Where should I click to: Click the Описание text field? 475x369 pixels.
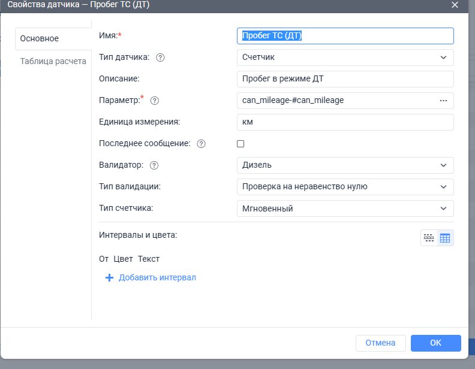click(345, 79)
